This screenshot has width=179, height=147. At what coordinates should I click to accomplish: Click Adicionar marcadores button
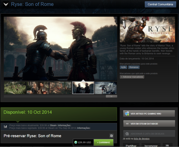(x=132, y=77)
